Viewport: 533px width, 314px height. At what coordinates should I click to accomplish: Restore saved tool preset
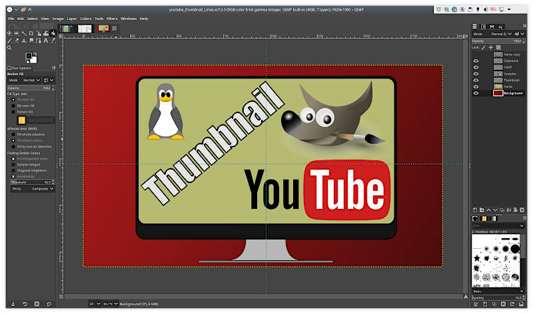[x=25, y=304]
